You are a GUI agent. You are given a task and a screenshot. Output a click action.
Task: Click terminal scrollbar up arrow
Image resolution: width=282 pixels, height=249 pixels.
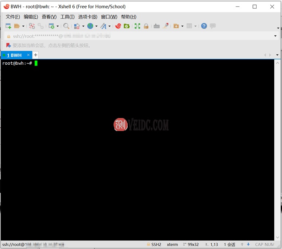pyautogui.click(x=278, y=63)
